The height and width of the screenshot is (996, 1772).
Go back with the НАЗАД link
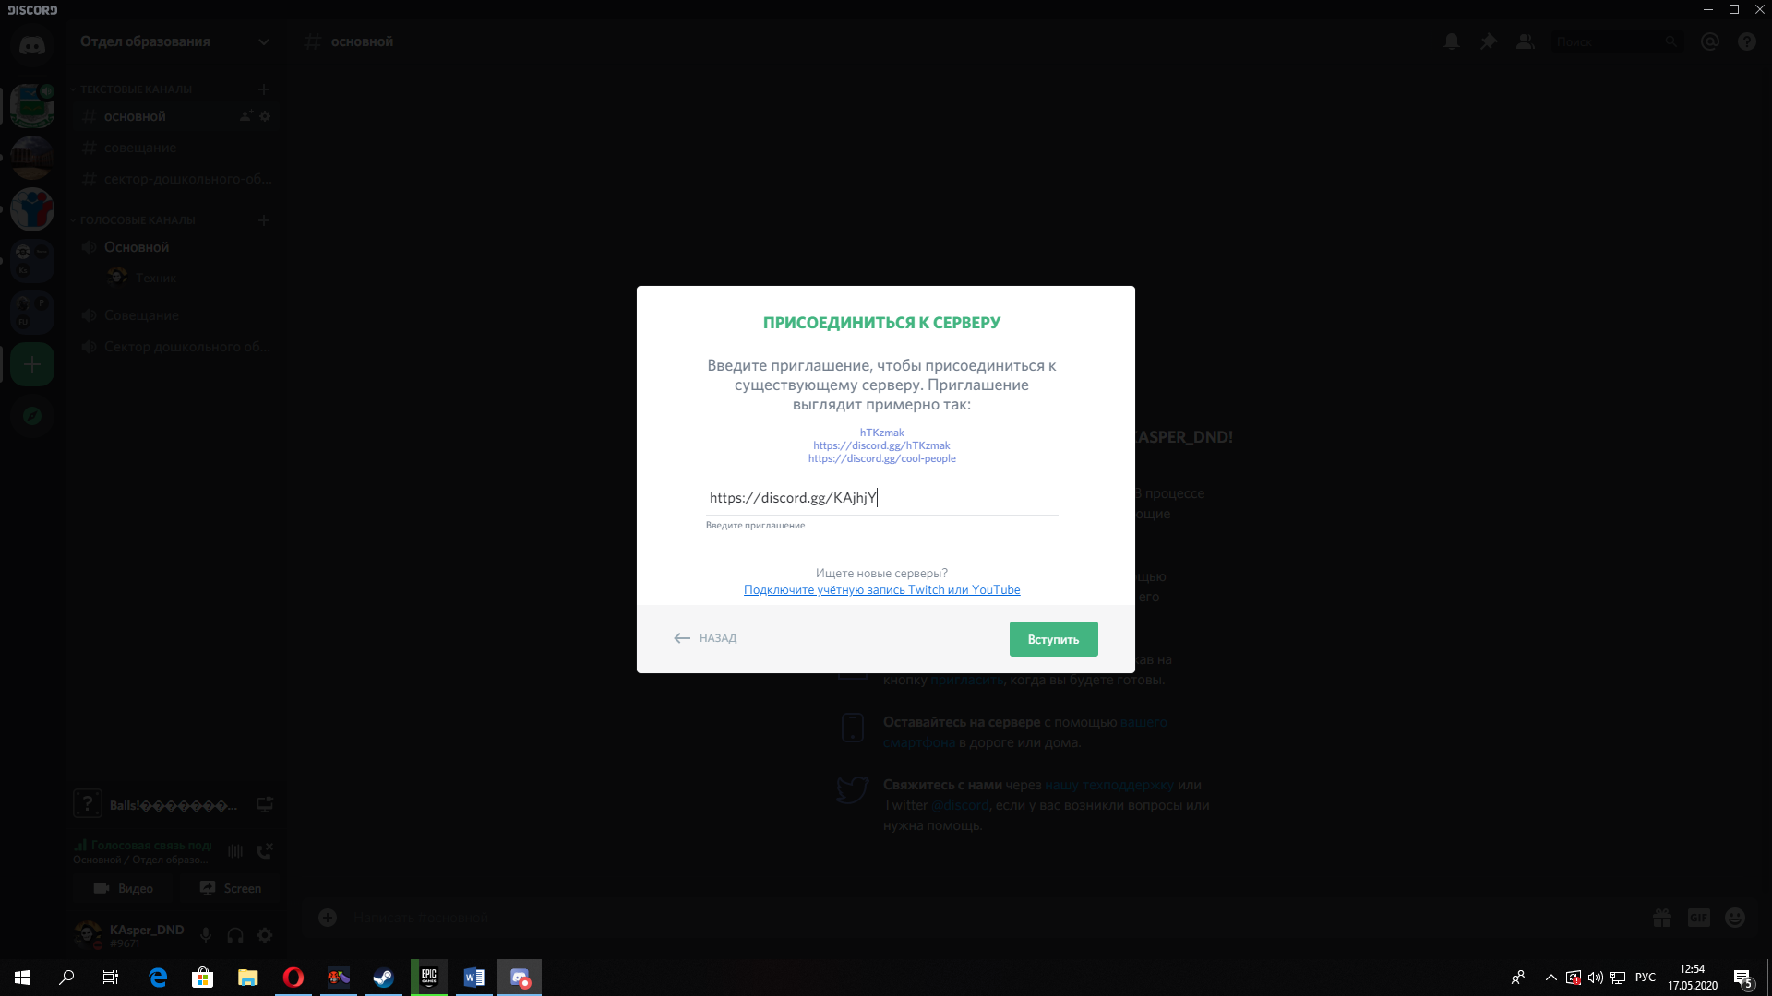705,638
